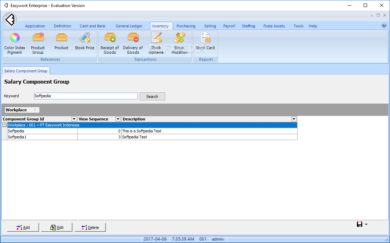Switch to the Application ribbon tab
Image resolution: width=390 pixels, height=243 pixels.
tap(35, 26)
